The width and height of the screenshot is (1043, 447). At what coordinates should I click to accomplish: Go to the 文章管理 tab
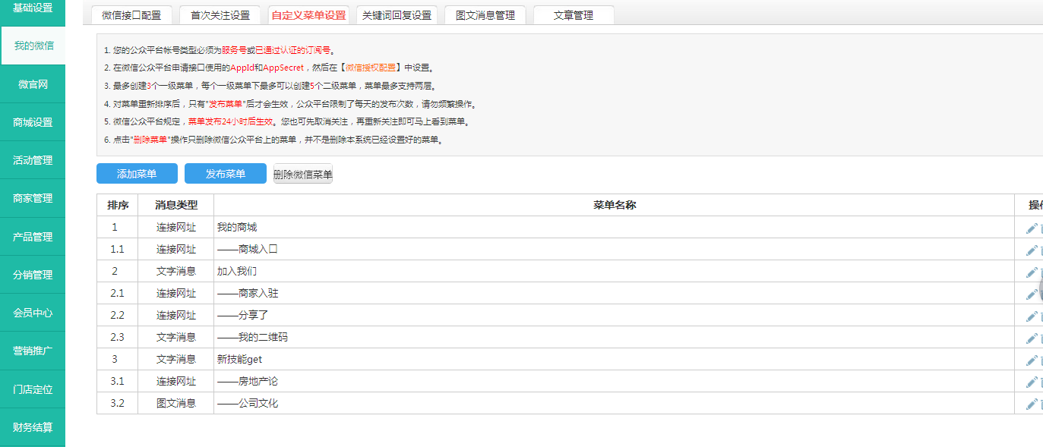tap(574, 15)
